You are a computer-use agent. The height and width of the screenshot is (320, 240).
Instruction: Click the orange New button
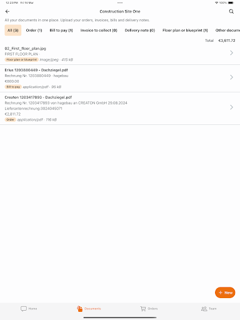tap(225, 292)
